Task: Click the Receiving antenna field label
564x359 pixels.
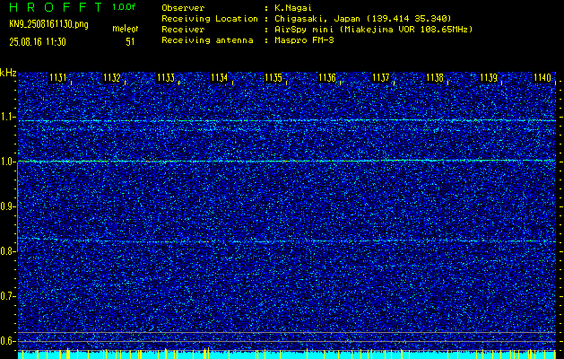Action: pyautogui.click(x=207, y=40)
